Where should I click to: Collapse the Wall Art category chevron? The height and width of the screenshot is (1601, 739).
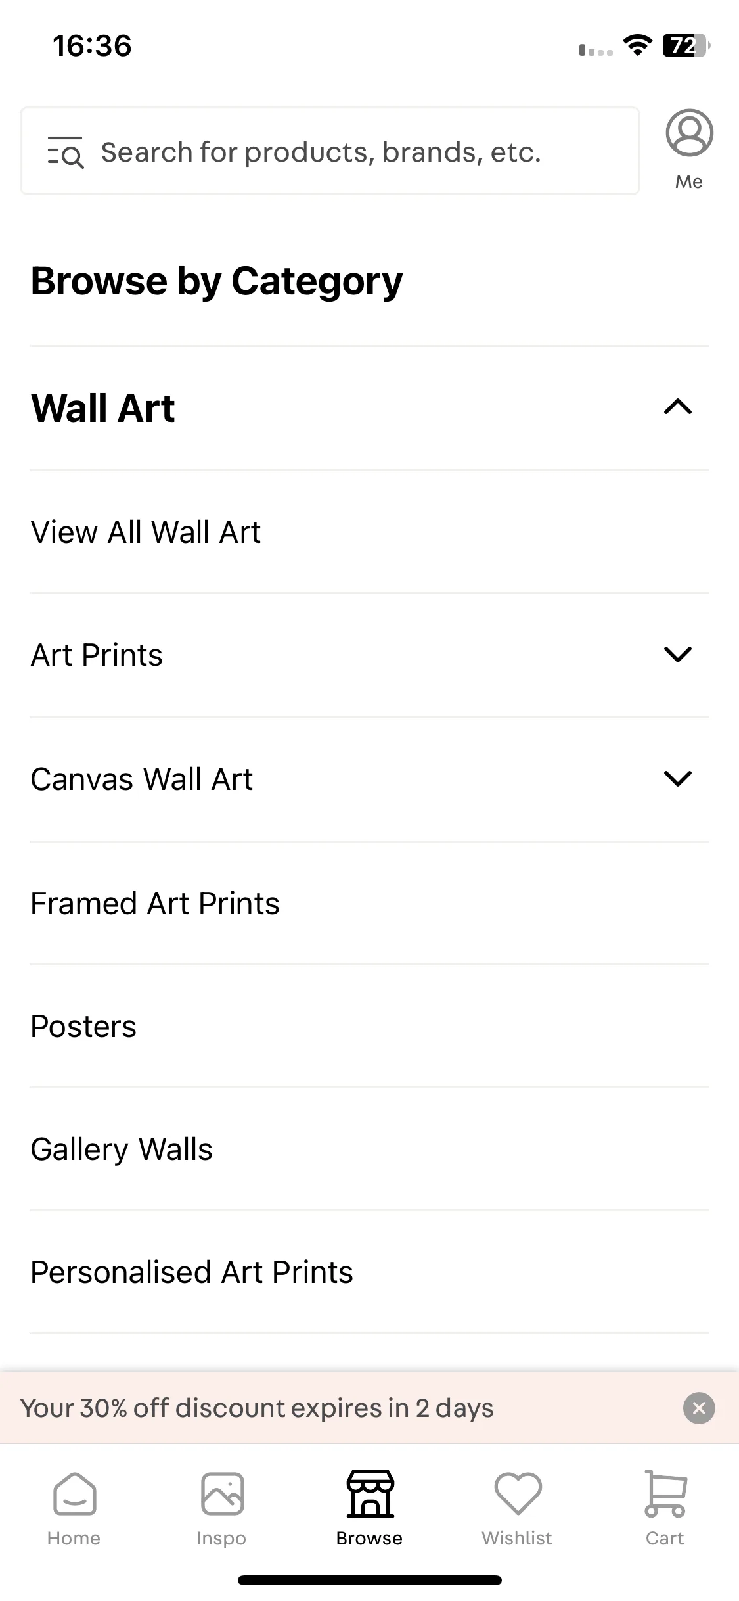(x=678, y=407)
